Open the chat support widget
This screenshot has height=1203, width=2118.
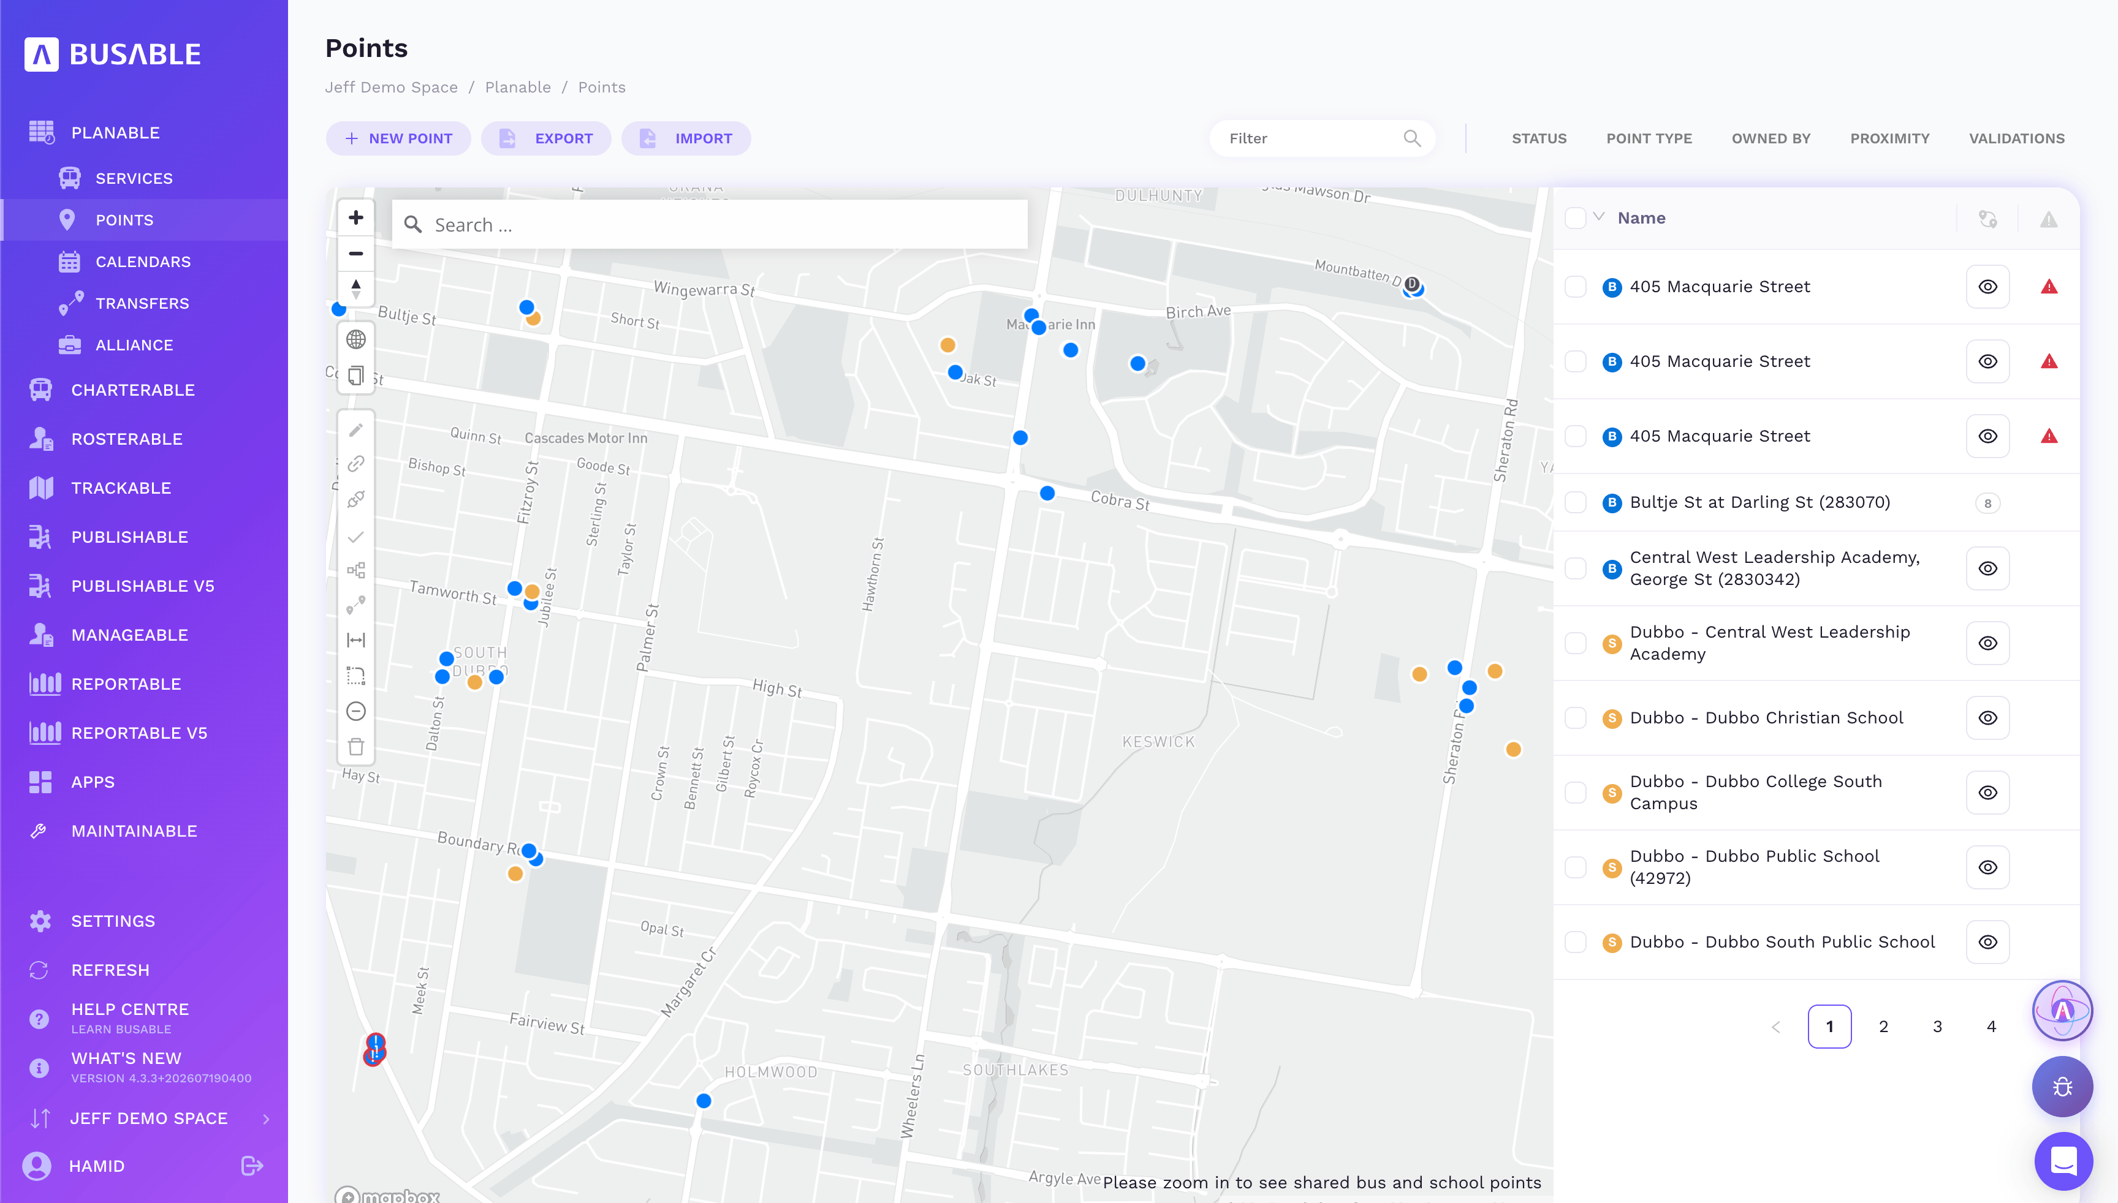pos(2063,1161)
